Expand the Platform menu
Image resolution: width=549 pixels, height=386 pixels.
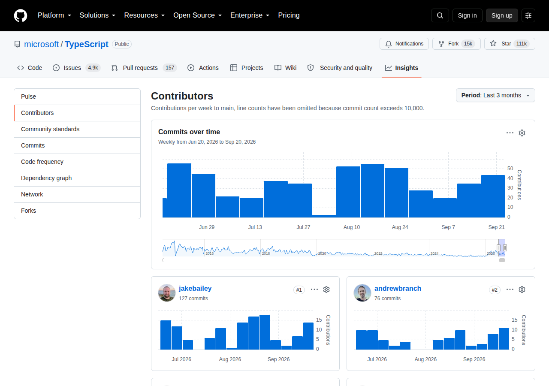click(x=54, y=15)
